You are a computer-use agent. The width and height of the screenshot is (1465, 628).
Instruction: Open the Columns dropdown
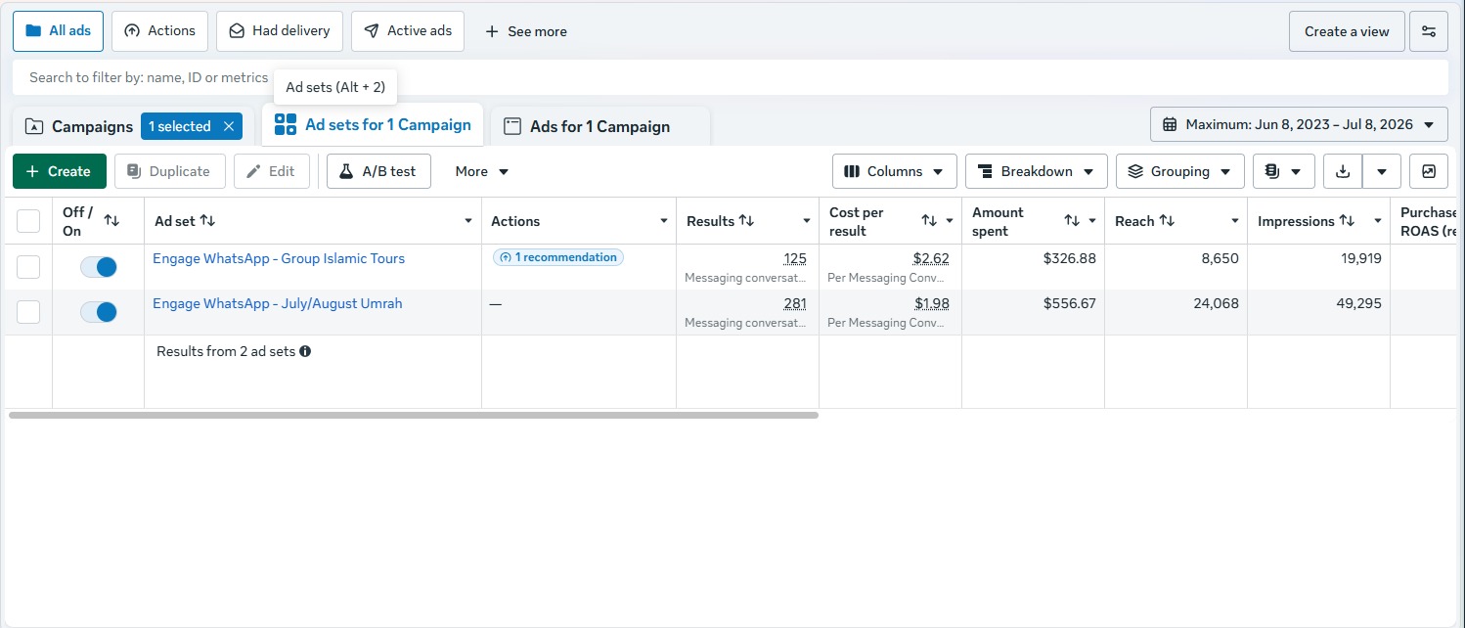coord(894,171)
